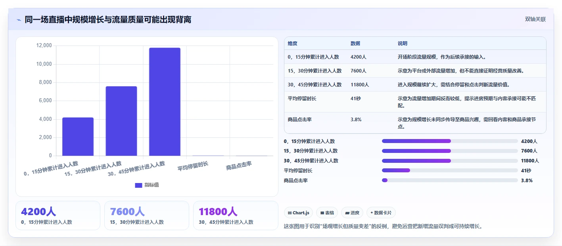The height and width of the screenshot is (246, 562).
Task: Click the 0，15分钟累计进入人数 chart bar
Action: (78, 137)
